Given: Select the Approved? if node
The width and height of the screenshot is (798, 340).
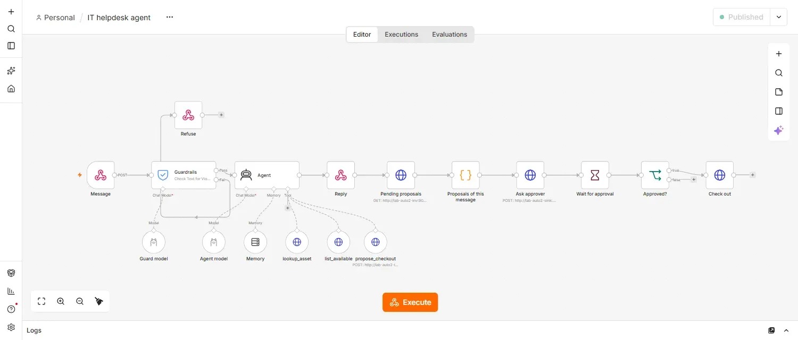Looking at the screenshot, I should (x=655, y=175).
